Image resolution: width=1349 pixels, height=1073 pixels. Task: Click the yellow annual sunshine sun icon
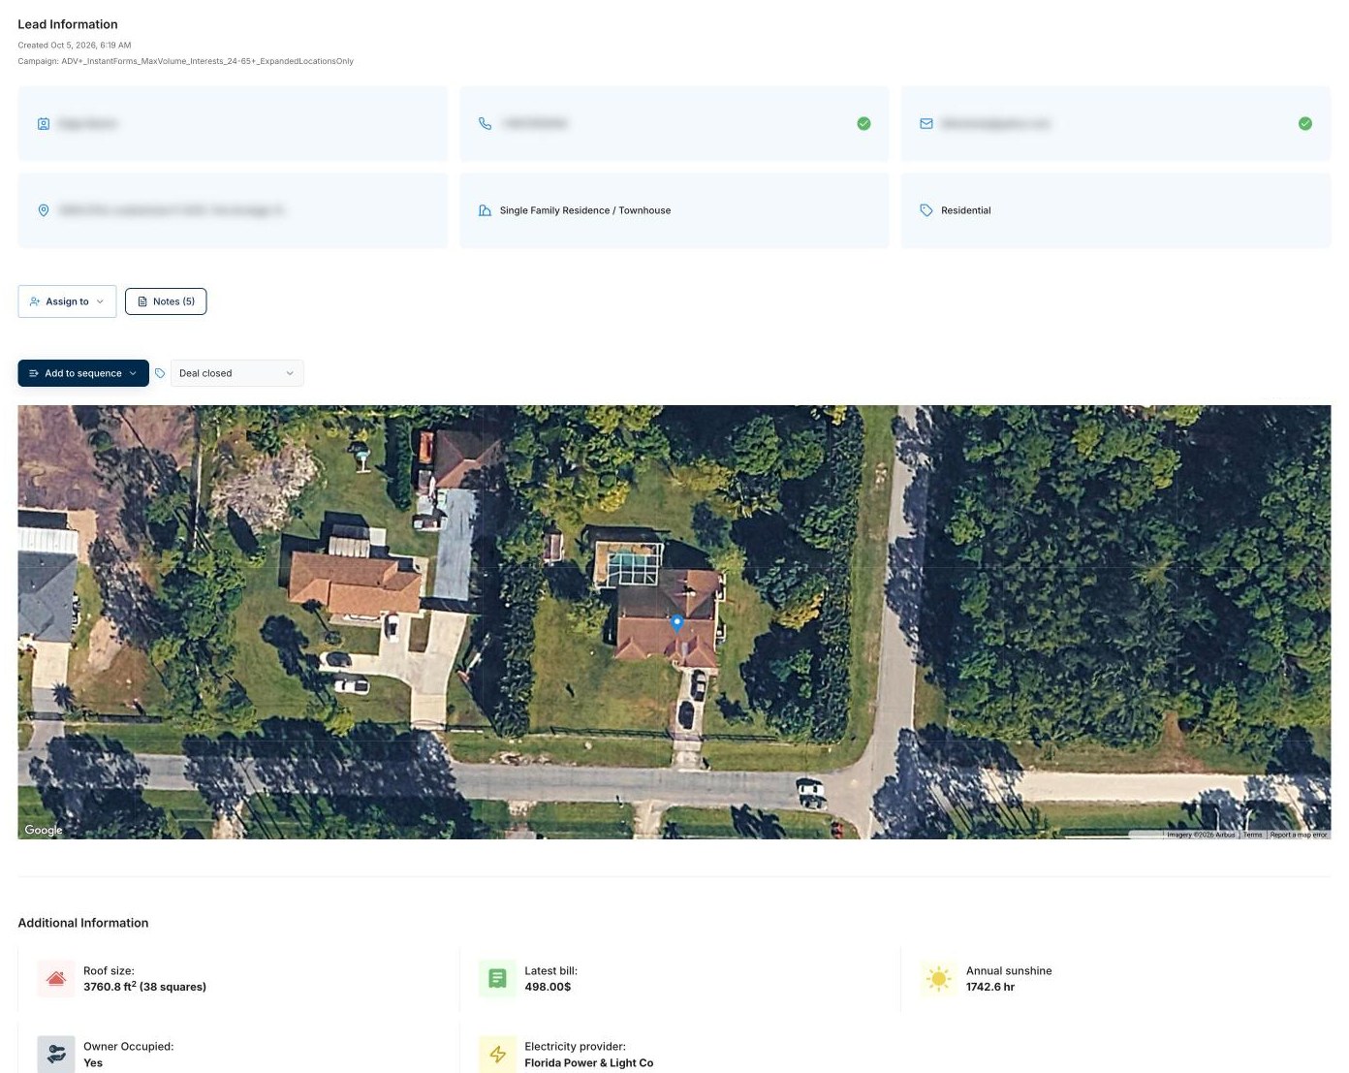tap(938, 979)
